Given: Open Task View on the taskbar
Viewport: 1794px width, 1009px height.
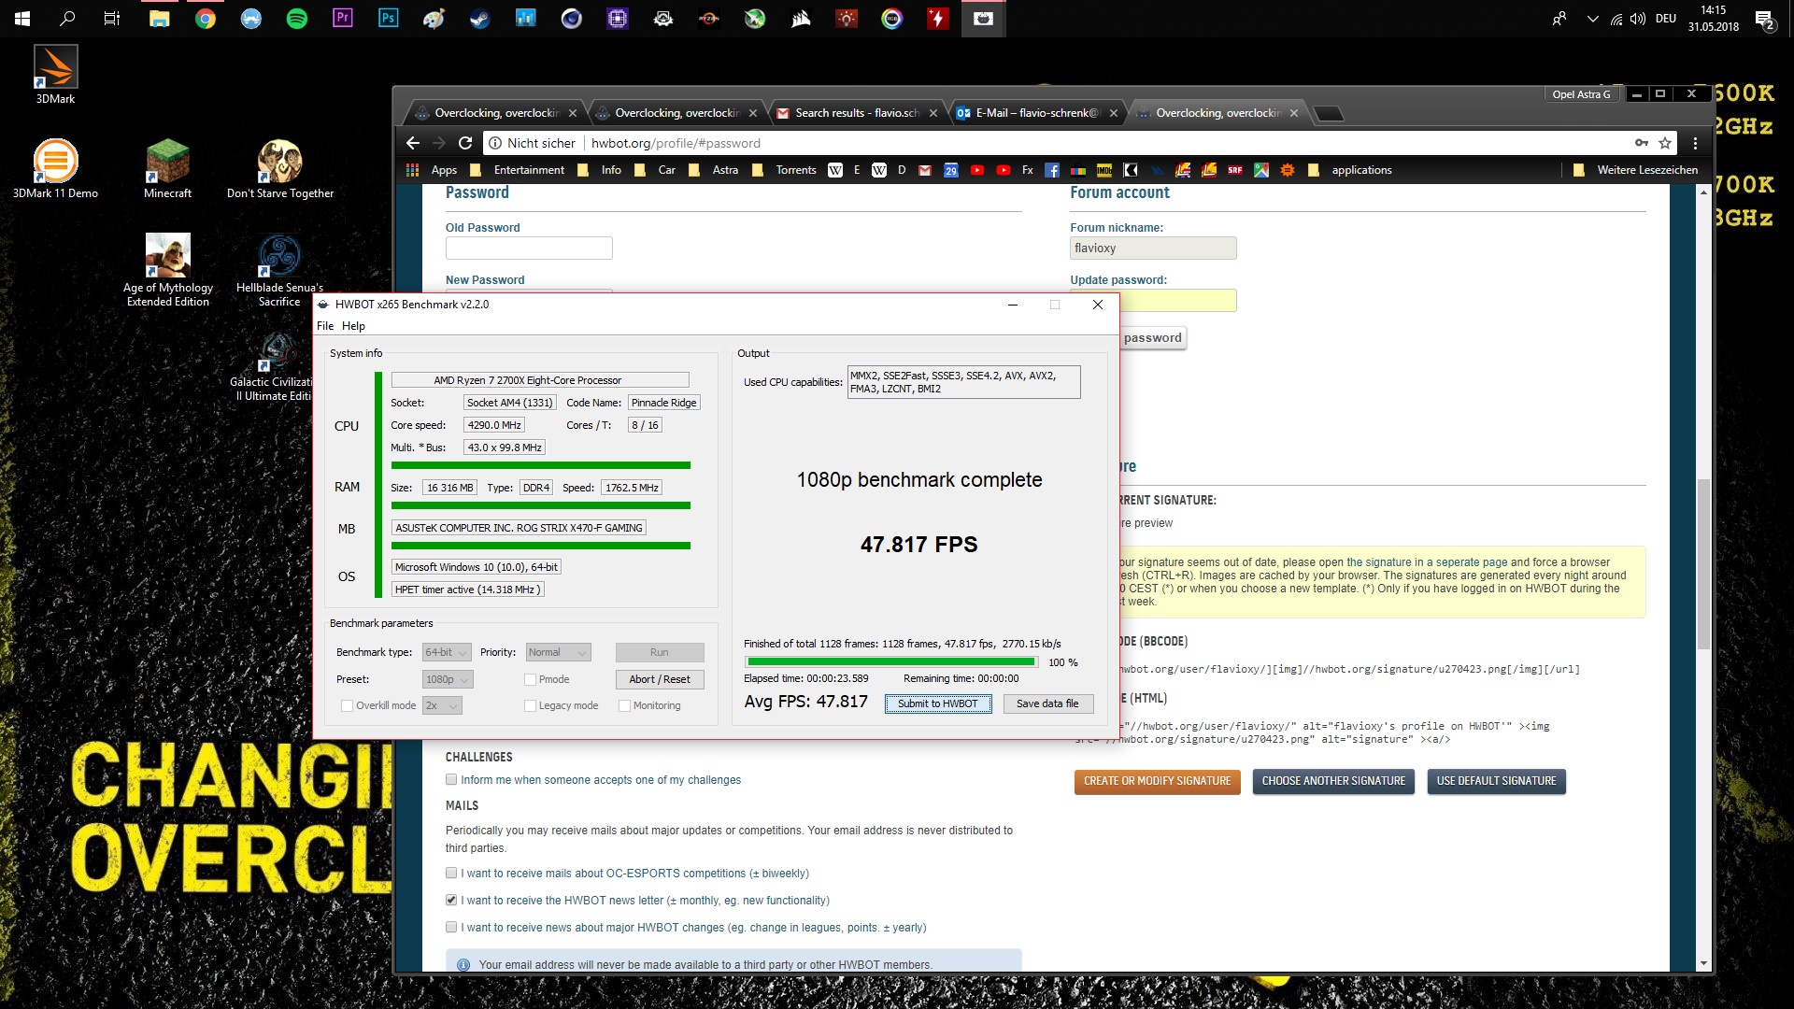Looking at the screenshot, I should (112, 18).
